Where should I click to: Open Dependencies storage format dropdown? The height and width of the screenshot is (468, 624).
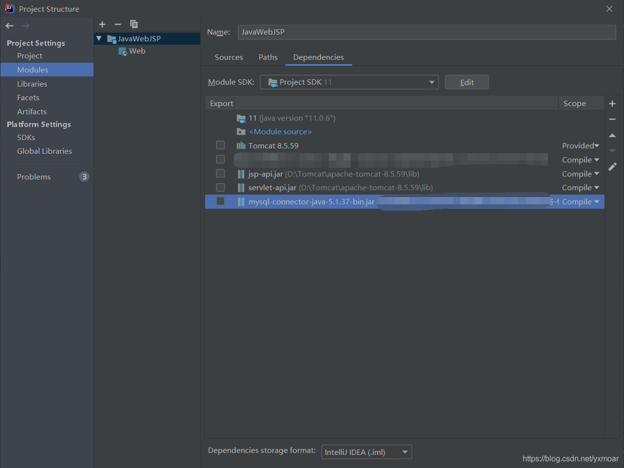(x=366, y=452)
